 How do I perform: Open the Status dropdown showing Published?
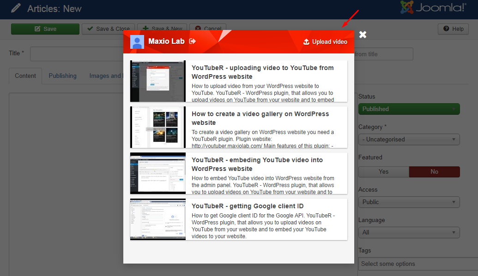[409, 109]
